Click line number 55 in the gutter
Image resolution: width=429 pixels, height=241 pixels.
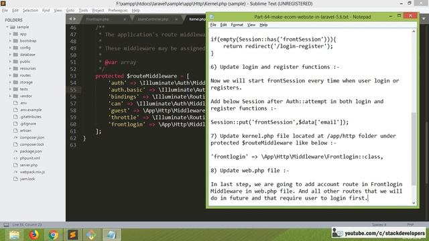coord(73,90)
